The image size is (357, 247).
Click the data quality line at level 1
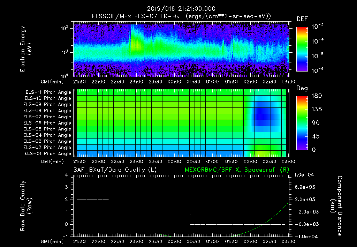tap(150, 212)
